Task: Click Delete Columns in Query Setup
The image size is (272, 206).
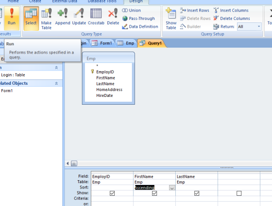Action: click(x=232, y=19)
